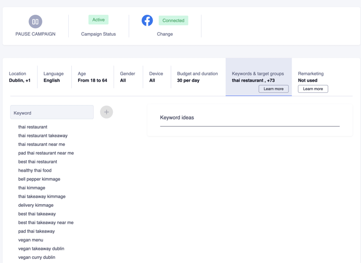Click Learn more under Keywords & target groups

coord(273,89)
